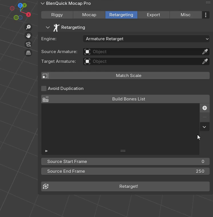Click the Match Scale button
Screen dimensions: 213x217
click(125, 75)
